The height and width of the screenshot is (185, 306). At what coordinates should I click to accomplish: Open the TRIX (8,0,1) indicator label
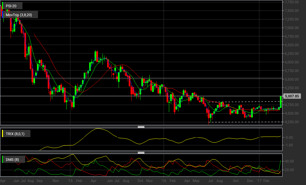(x=15, y=134)
